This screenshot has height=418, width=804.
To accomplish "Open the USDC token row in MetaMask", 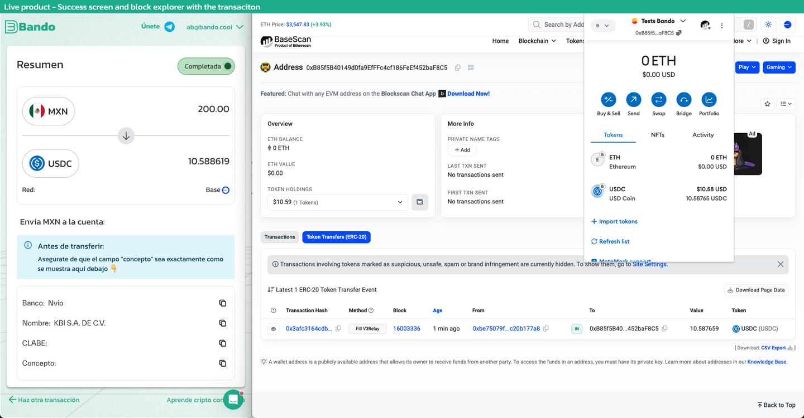I will tap(659, 193).
